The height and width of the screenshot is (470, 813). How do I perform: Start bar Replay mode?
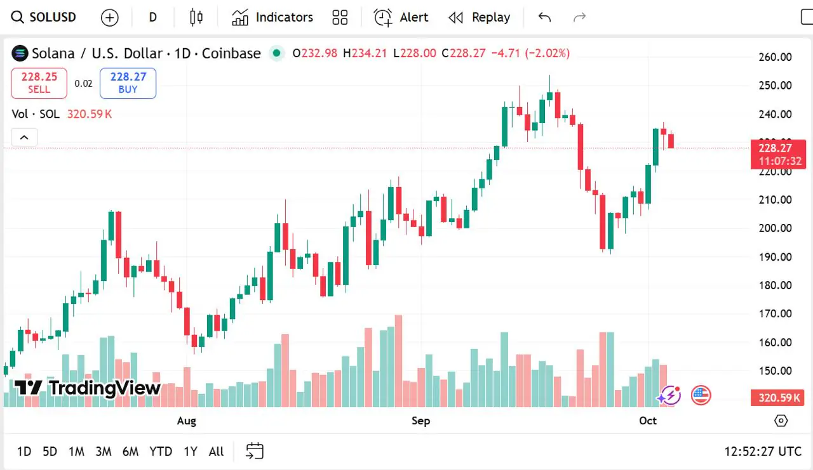click(480, 17)
